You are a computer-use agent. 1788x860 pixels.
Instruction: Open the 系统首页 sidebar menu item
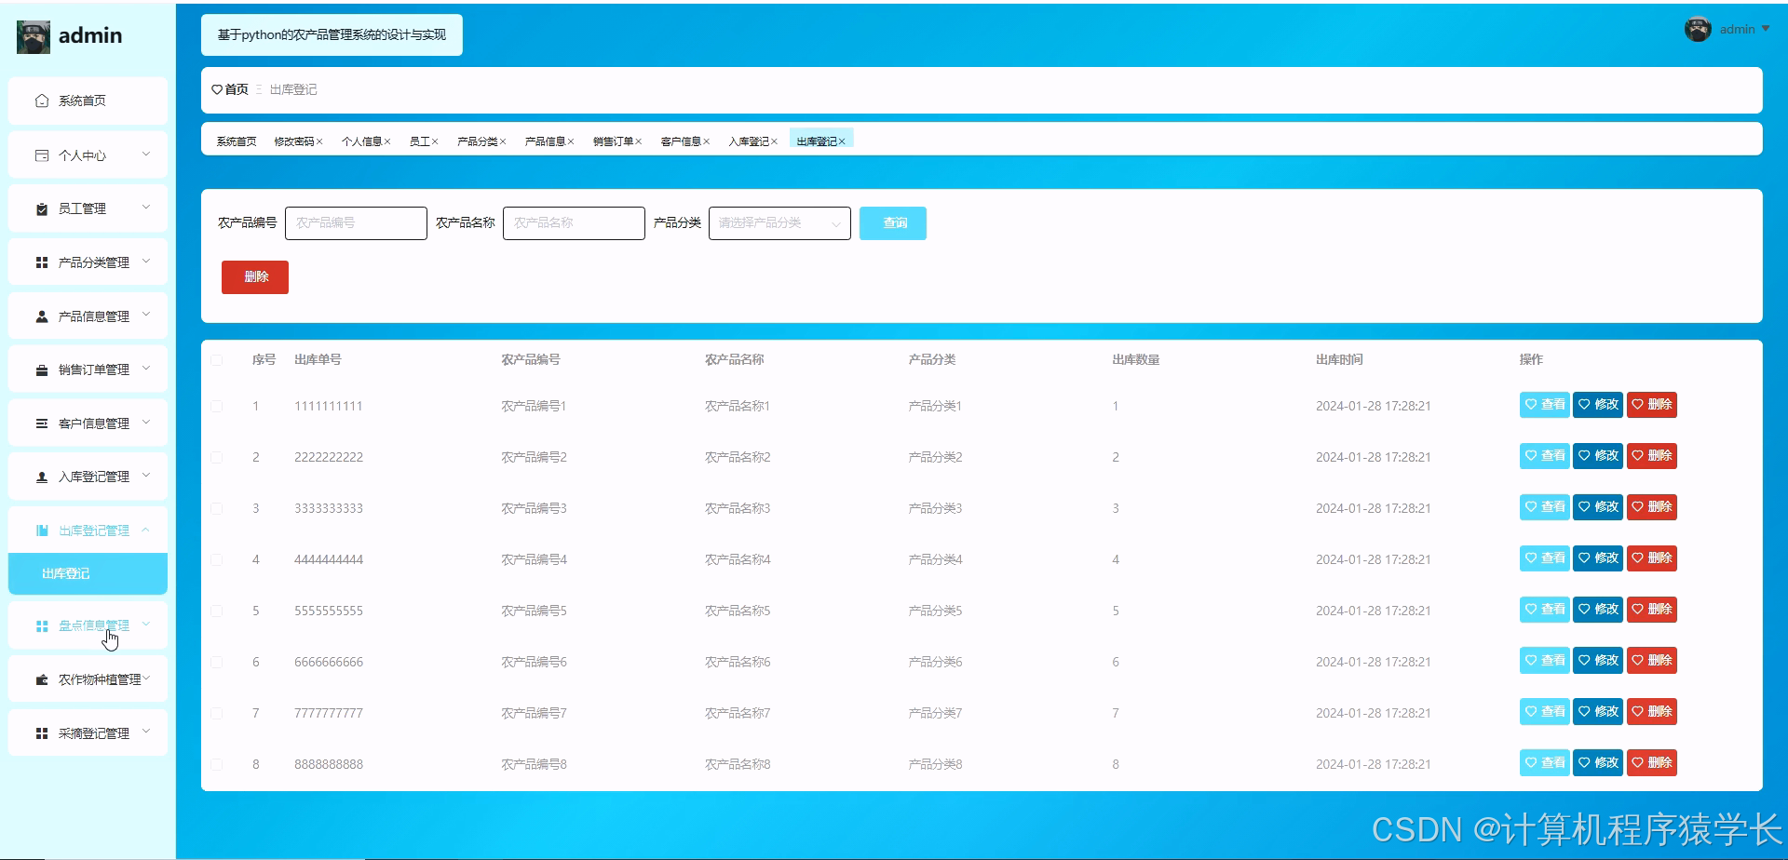88,101
